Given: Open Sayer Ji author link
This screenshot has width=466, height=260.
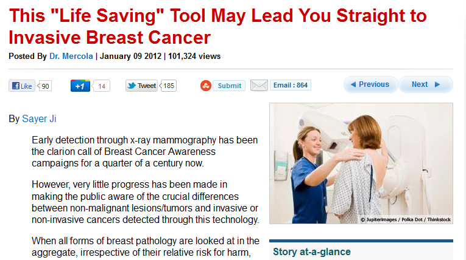Looking at the screenshot, I should (39, 118).
